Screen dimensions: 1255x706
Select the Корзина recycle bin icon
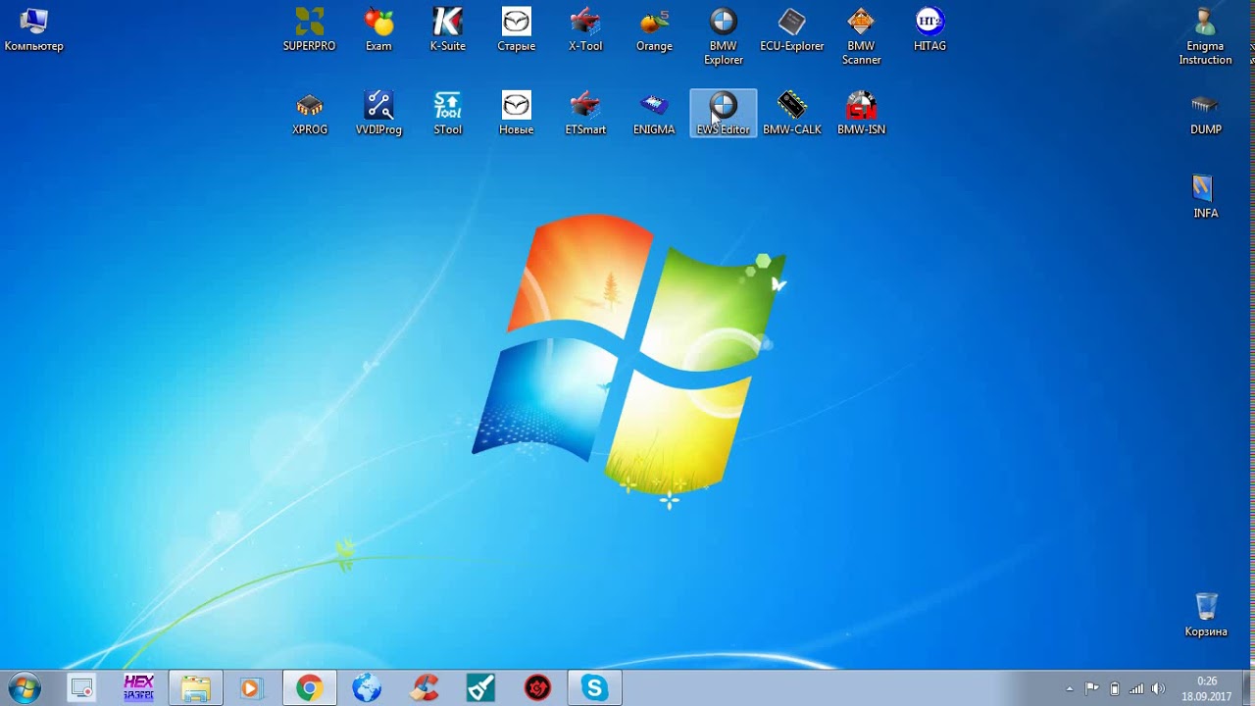[x=1206, y=615]
